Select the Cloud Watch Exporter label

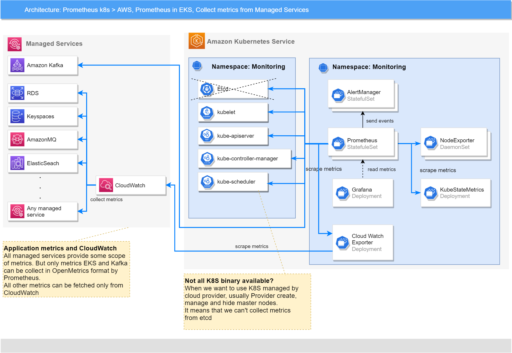pos(367,239)
